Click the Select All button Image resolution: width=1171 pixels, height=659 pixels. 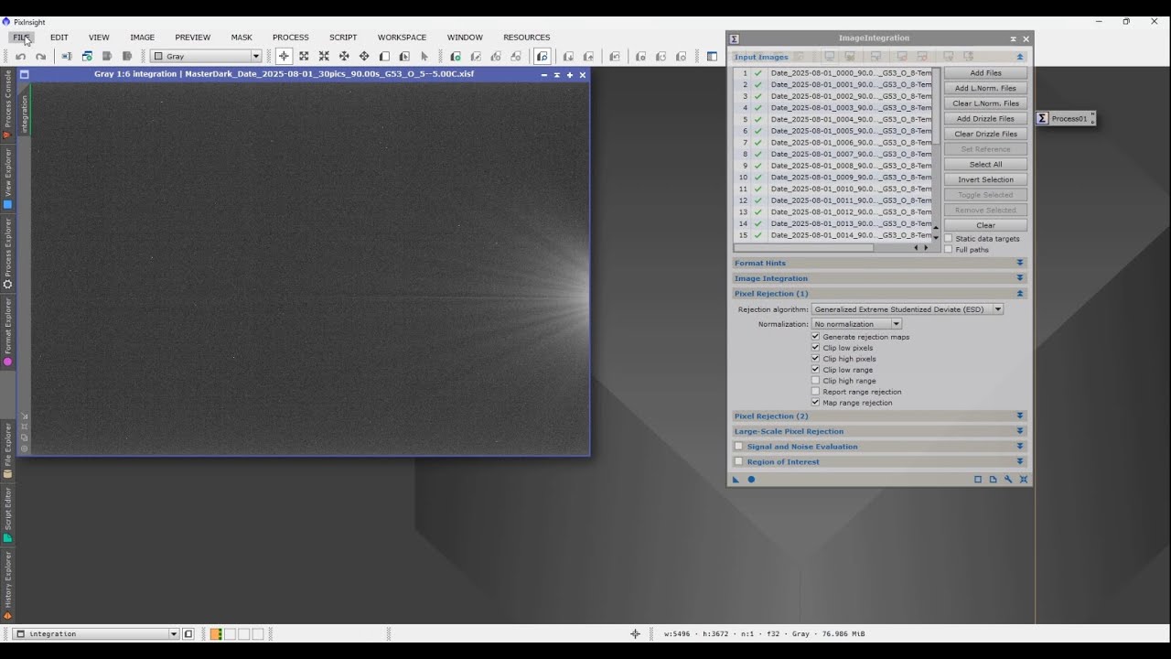[x=985, y=165]
